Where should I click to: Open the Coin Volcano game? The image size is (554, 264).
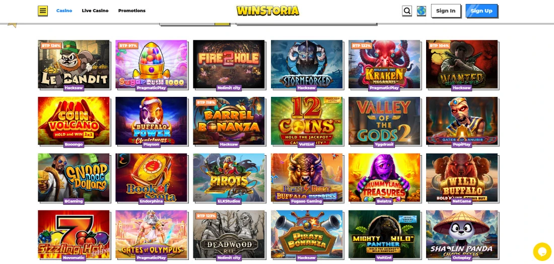(x=74, y=121)
